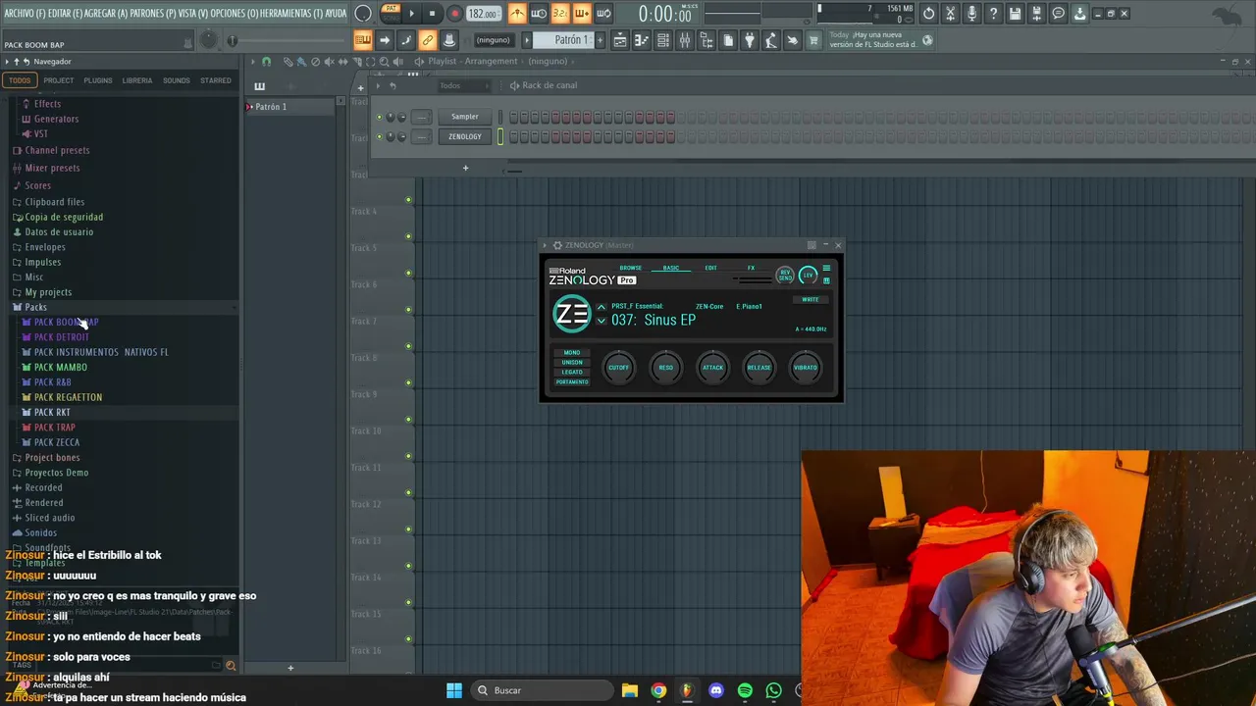Click the ZENOLOGY channel button
The height and width of the screenshot is (706, 1256).
tap(464, 136)
